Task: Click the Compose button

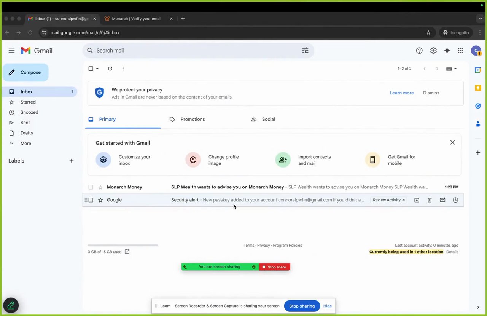Action: pos(25,72)
